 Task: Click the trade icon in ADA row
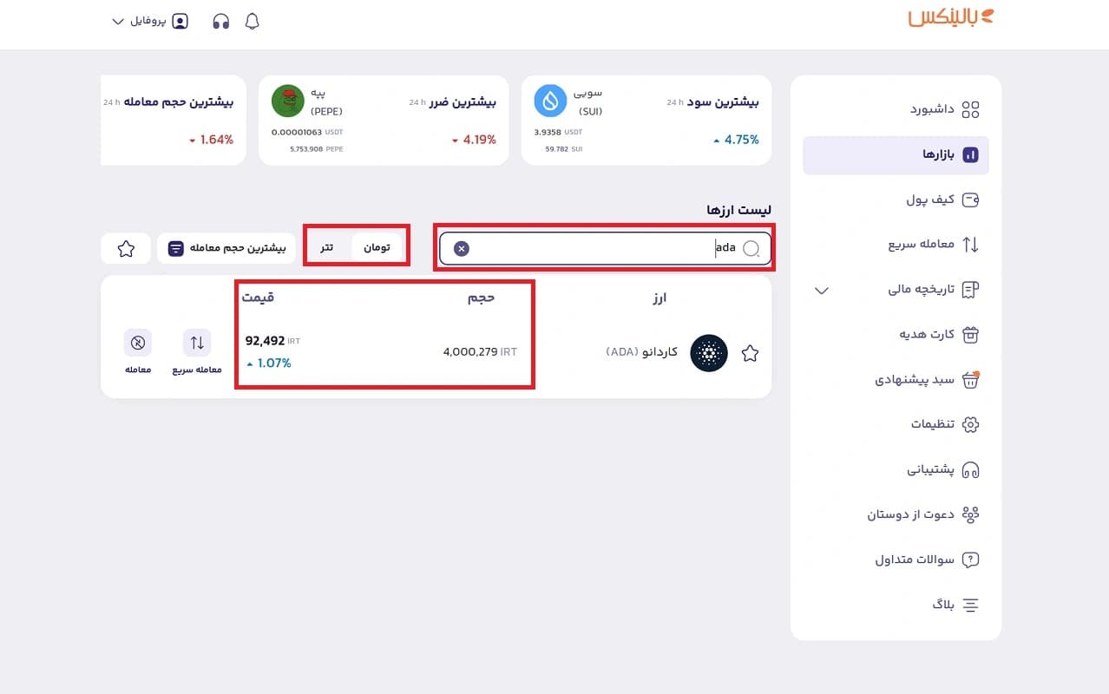tap(137, 344)
